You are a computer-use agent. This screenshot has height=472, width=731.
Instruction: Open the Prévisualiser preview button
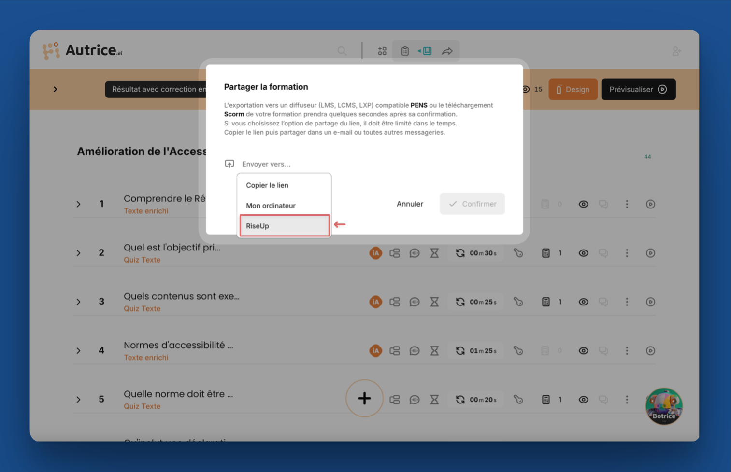coord(638,89)
